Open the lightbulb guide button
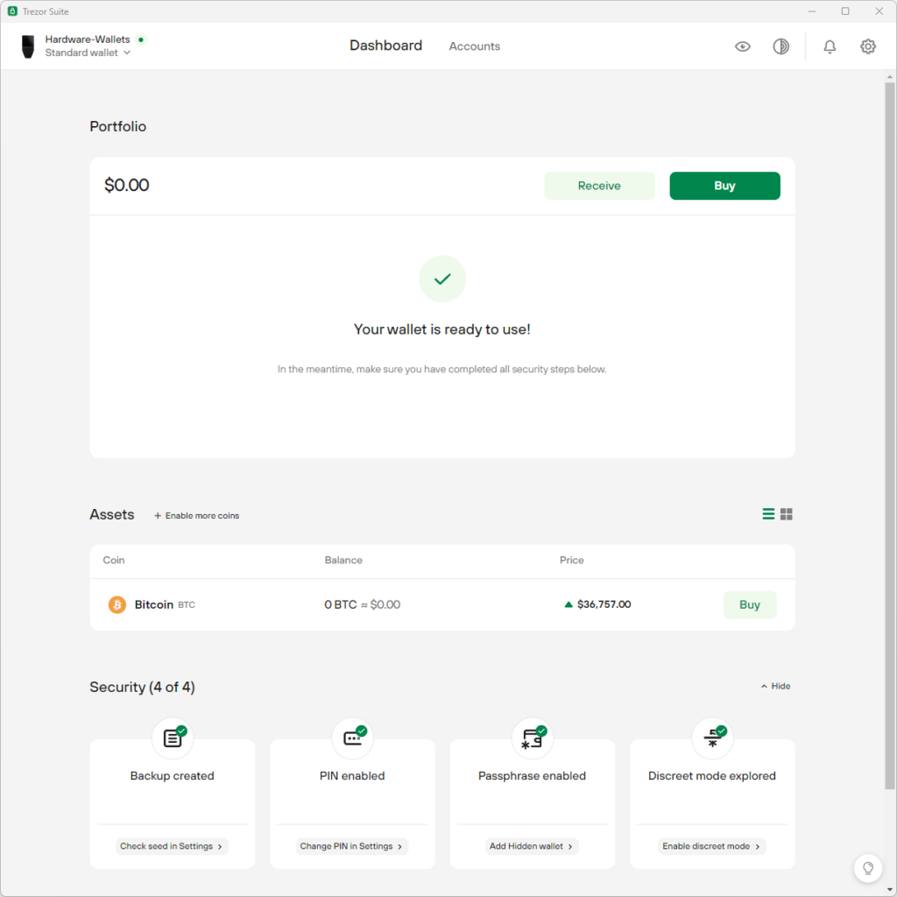Viewport: 897px width, 897px height. coord(868,868)
